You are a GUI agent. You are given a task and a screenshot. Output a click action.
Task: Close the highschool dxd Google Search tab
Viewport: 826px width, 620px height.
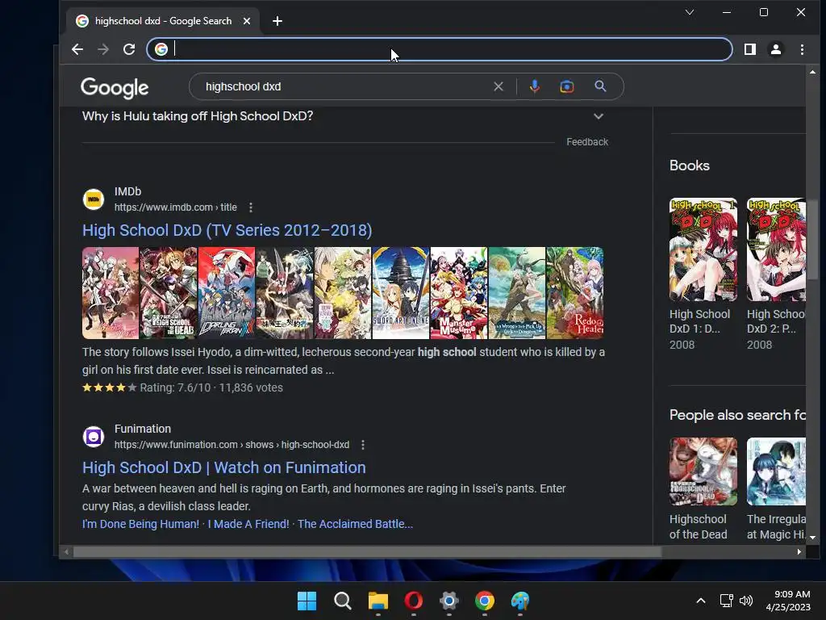(247, 21)
